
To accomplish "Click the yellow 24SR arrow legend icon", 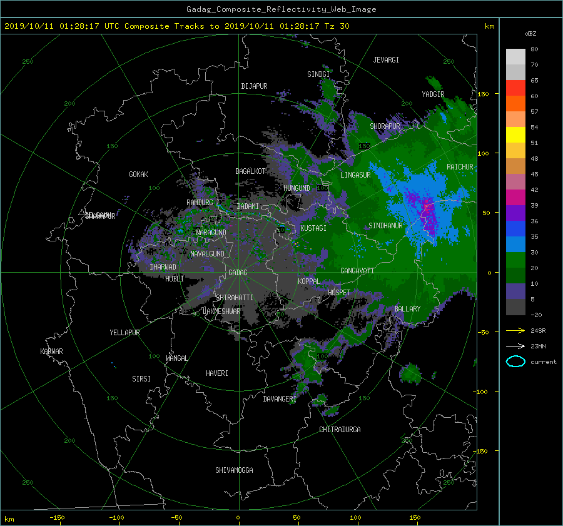I will click(x=515, y=331).
